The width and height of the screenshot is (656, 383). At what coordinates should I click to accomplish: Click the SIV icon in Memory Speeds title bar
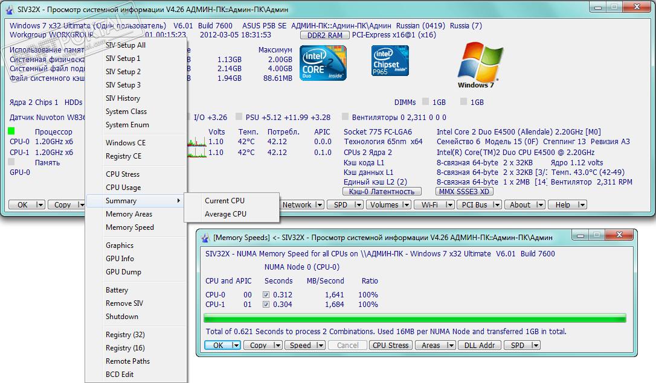click(x=204, y=238)
